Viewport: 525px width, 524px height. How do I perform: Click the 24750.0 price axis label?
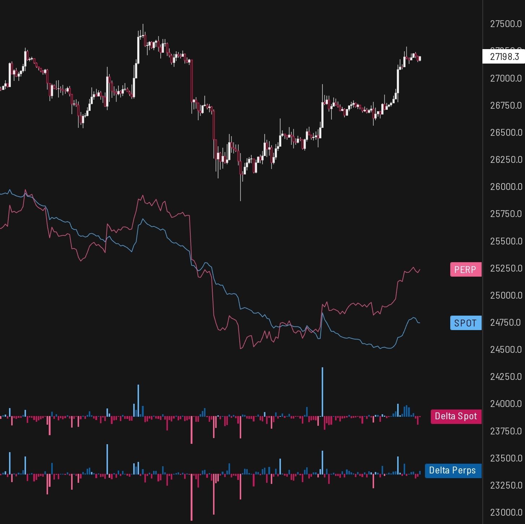(x=506, y=322)
